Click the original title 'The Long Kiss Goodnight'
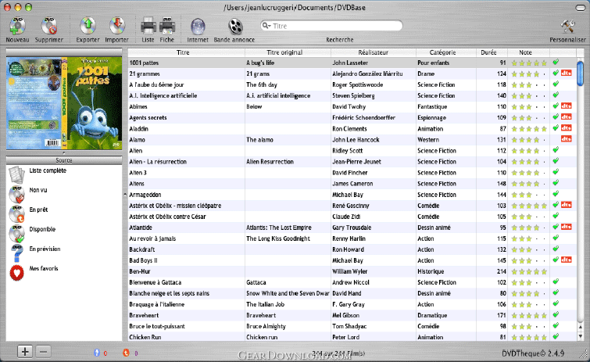The height and width of the screenshot is (362, 590). pos(278,238)
